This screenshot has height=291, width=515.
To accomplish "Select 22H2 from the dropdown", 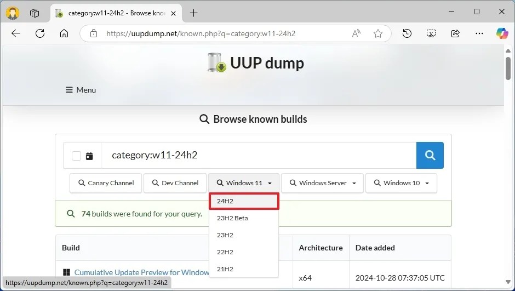I will (244, 252).
